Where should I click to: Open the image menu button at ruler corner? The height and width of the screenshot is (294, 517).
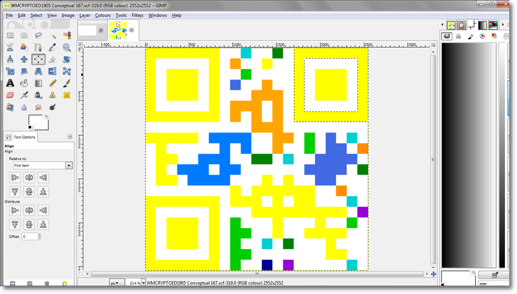pos(80,44)
